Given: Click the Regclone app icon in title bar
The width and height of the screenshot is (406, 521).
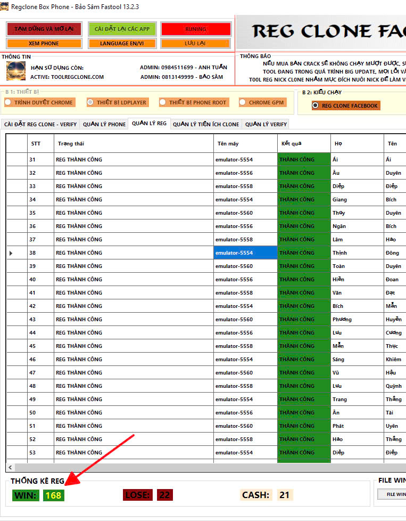Looking at the screenshot, I should click(4, 6).
